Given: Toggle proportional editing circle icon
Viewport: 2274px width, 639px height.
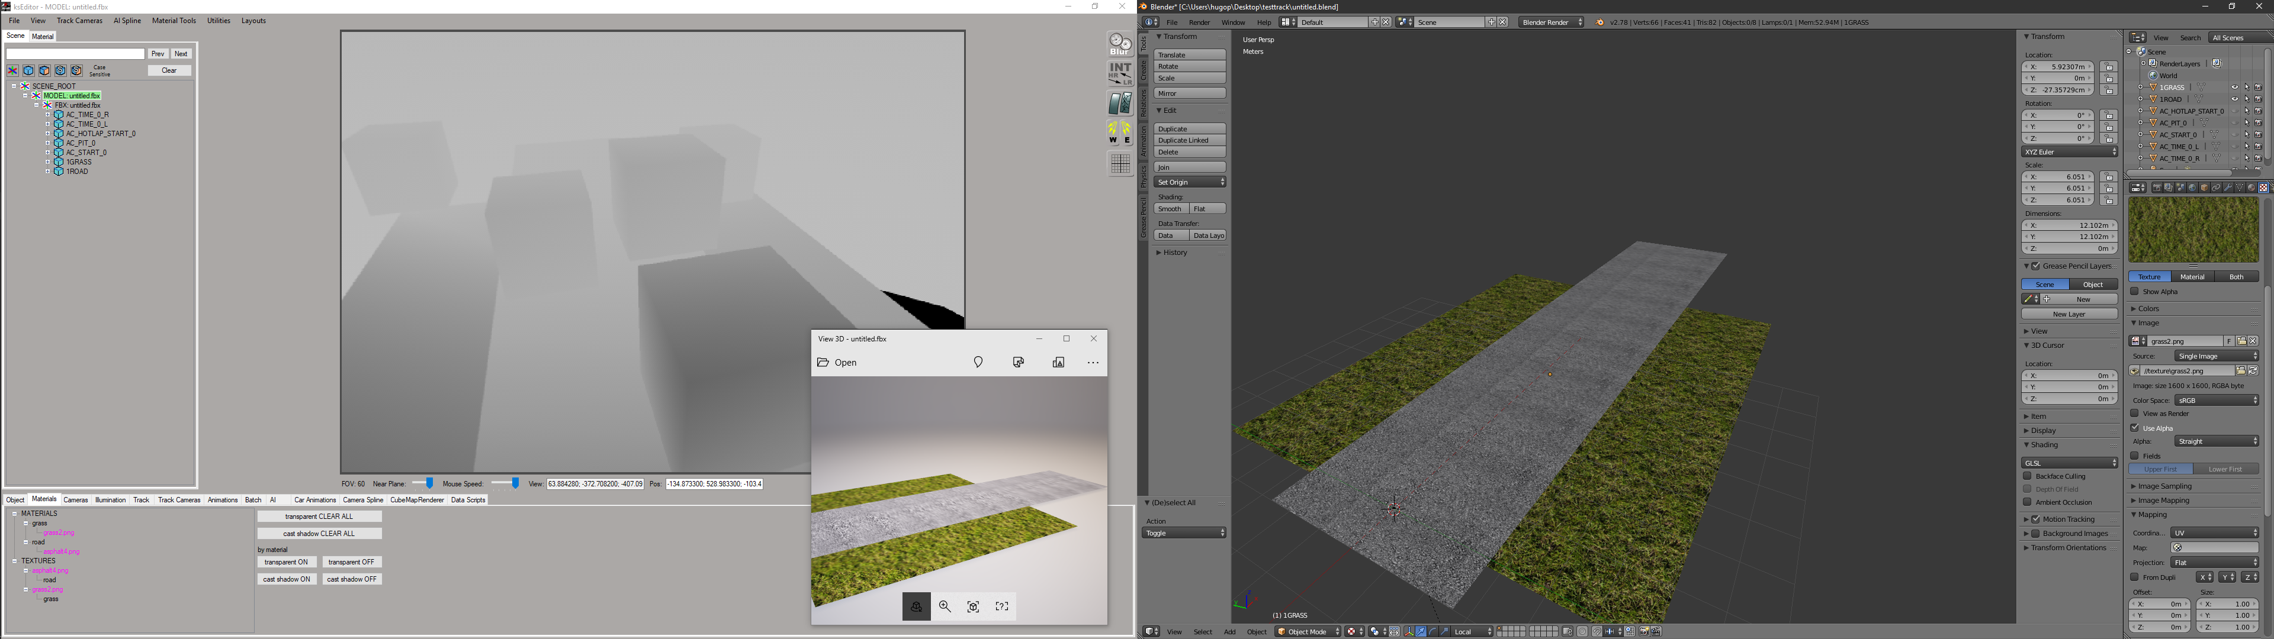Looking at the screenshot, I should (1583, 631).
